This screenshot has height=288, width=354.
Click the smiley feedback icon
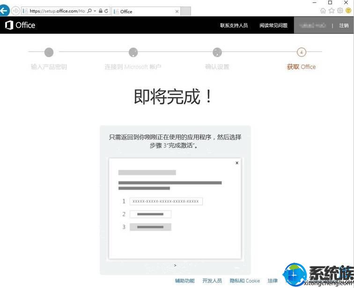(x=349, y=11)
